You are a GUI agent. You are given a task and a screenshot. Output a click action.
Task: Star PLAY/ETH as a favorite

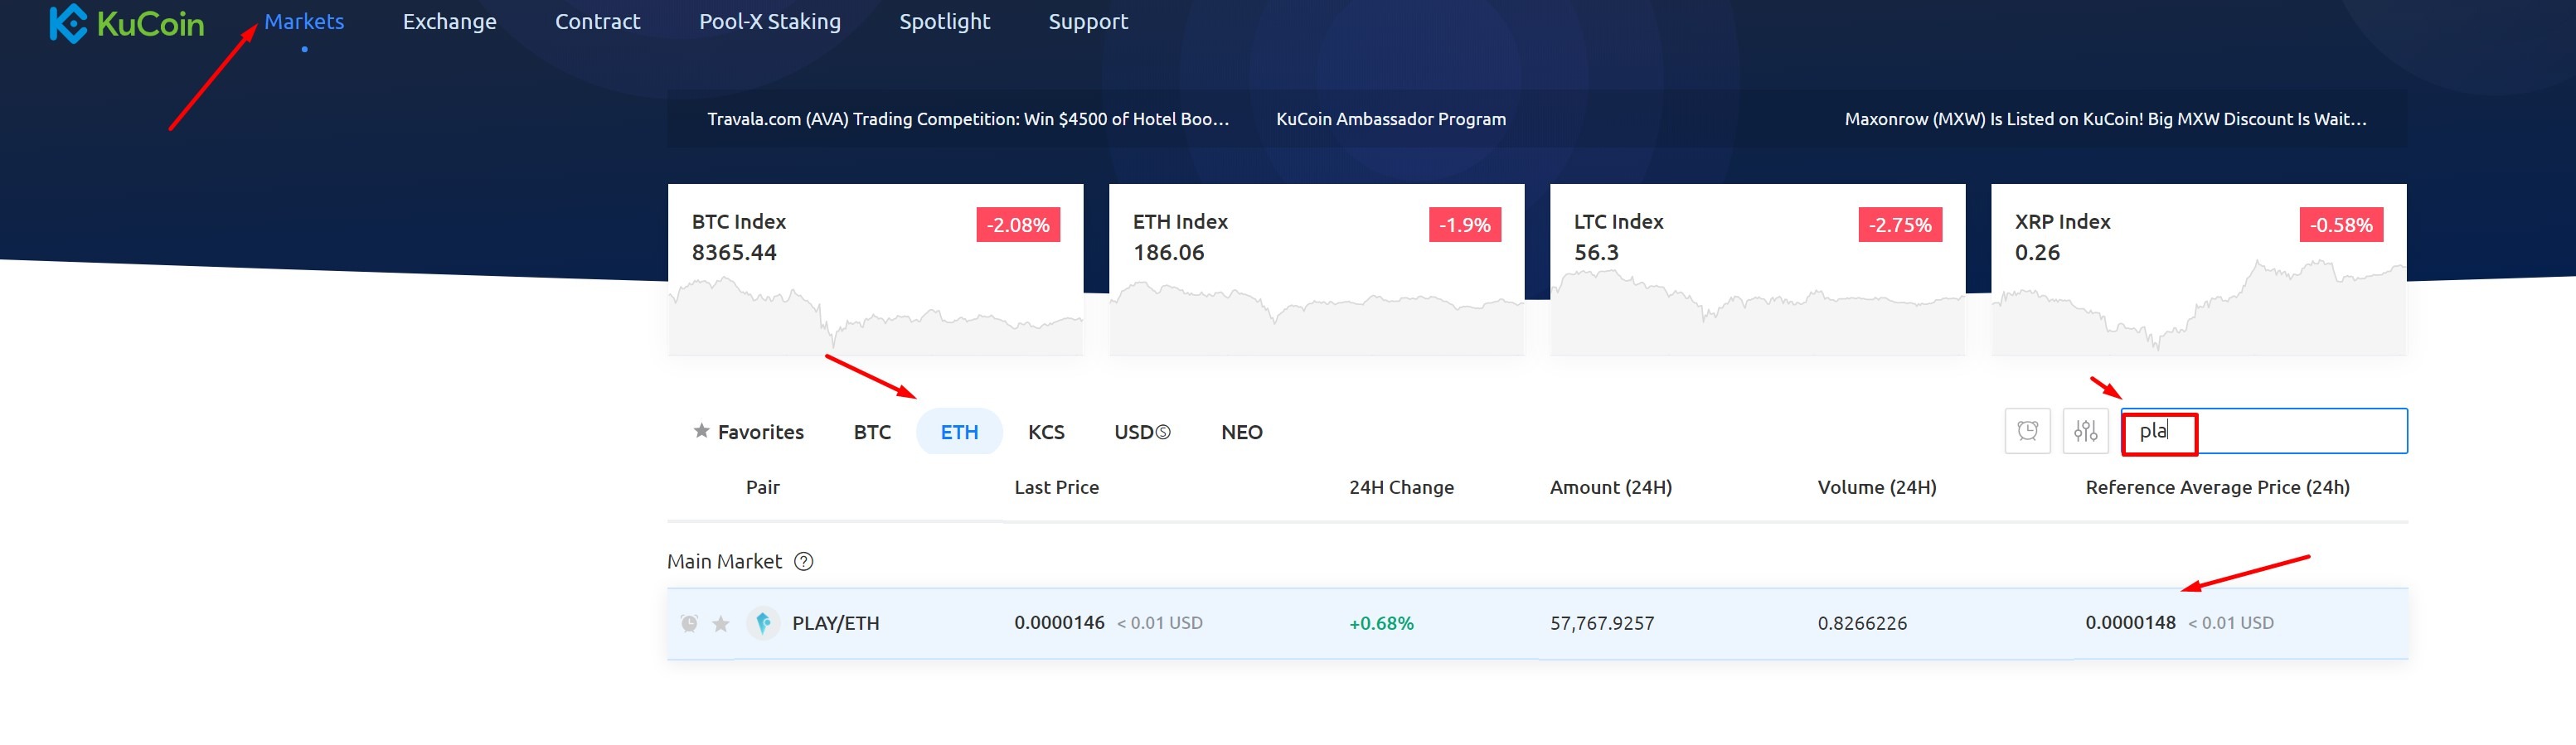tap(720, 624)
